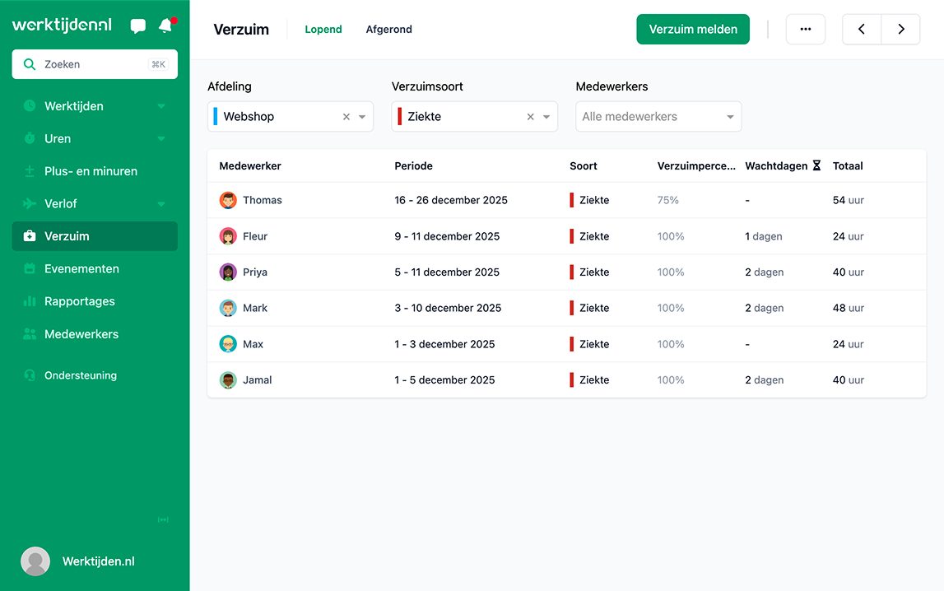Switch to the Afgerond tab
This screenshot has height=591, width=944.
click(388, 29)
